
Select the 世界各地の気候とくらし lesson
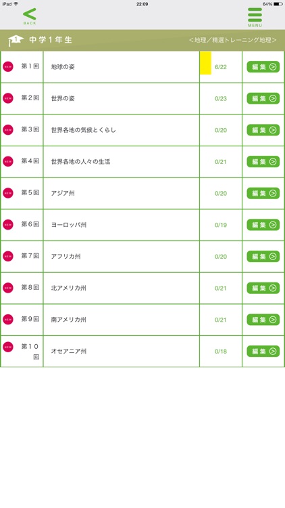point(83,130)
